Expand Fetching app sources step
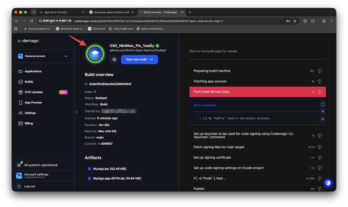This screenshot has width=348, height=207. tap(257, 81)
